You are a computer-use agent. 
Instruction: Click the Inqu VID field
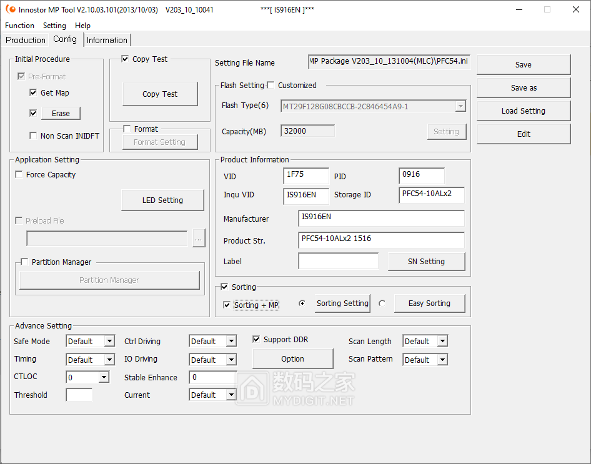[x=306, y=196]
